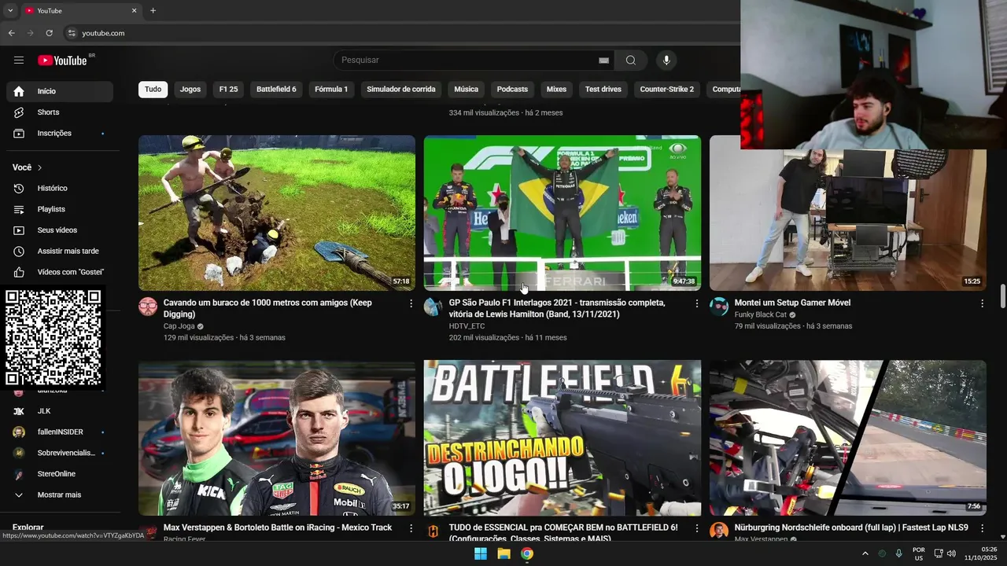Open fallenINSIDER subscription channel
The width and height of the screenshot is (1007, 566).
point(60,432)
